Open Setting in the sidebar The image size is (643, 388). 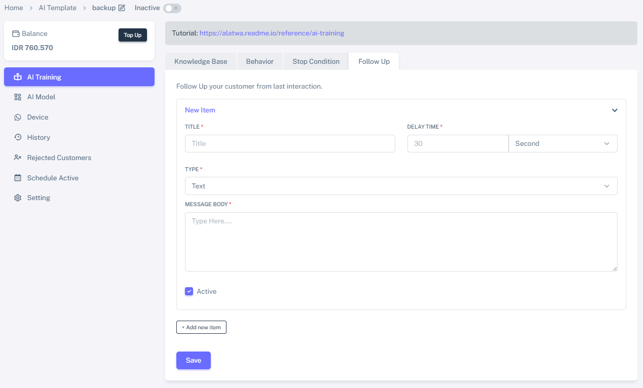[x=79, y=198]
